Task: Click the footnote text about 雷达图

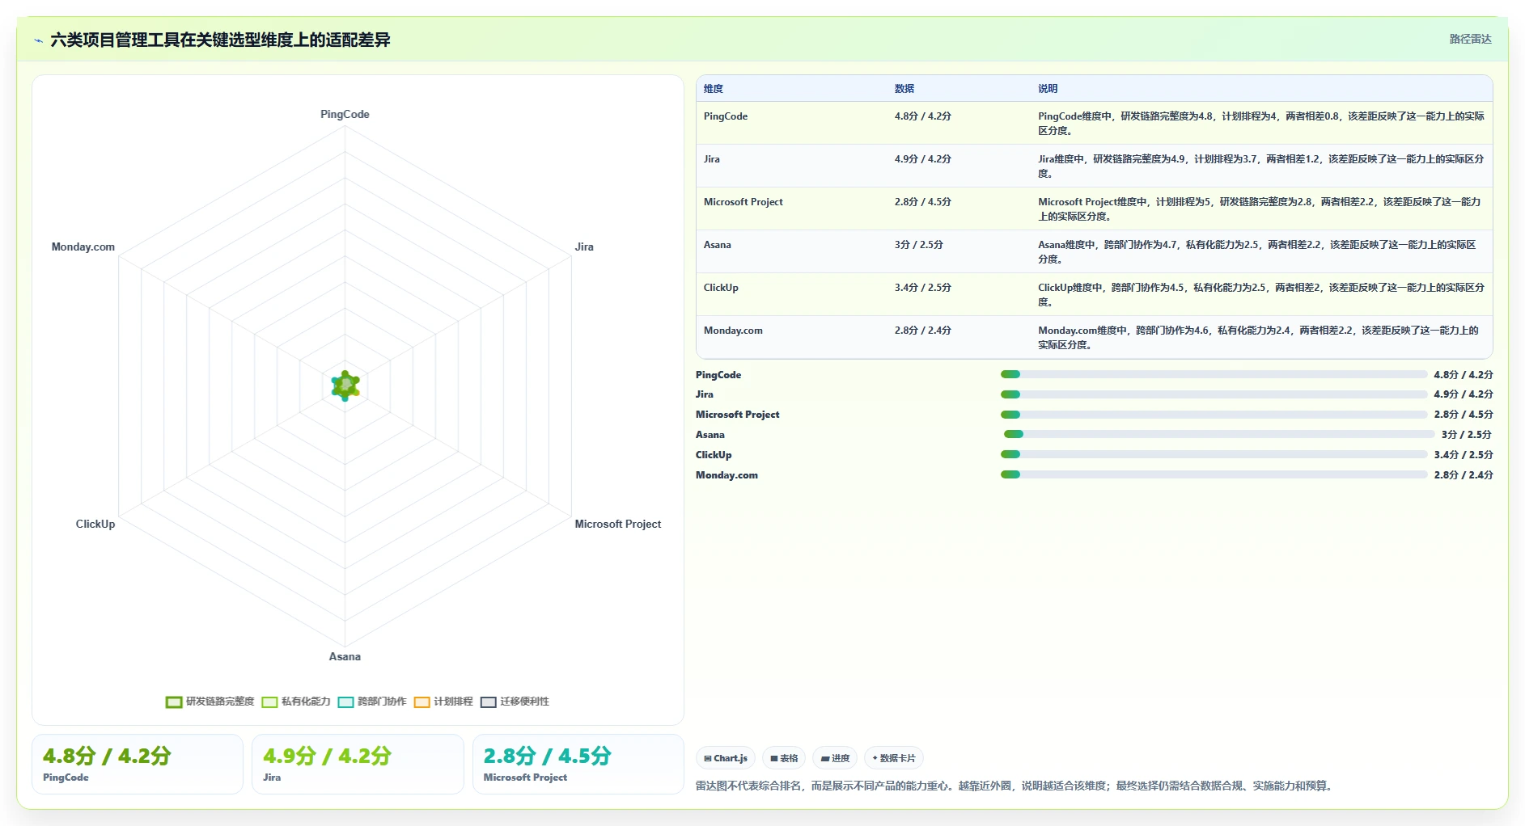Action: point(1015,786)
